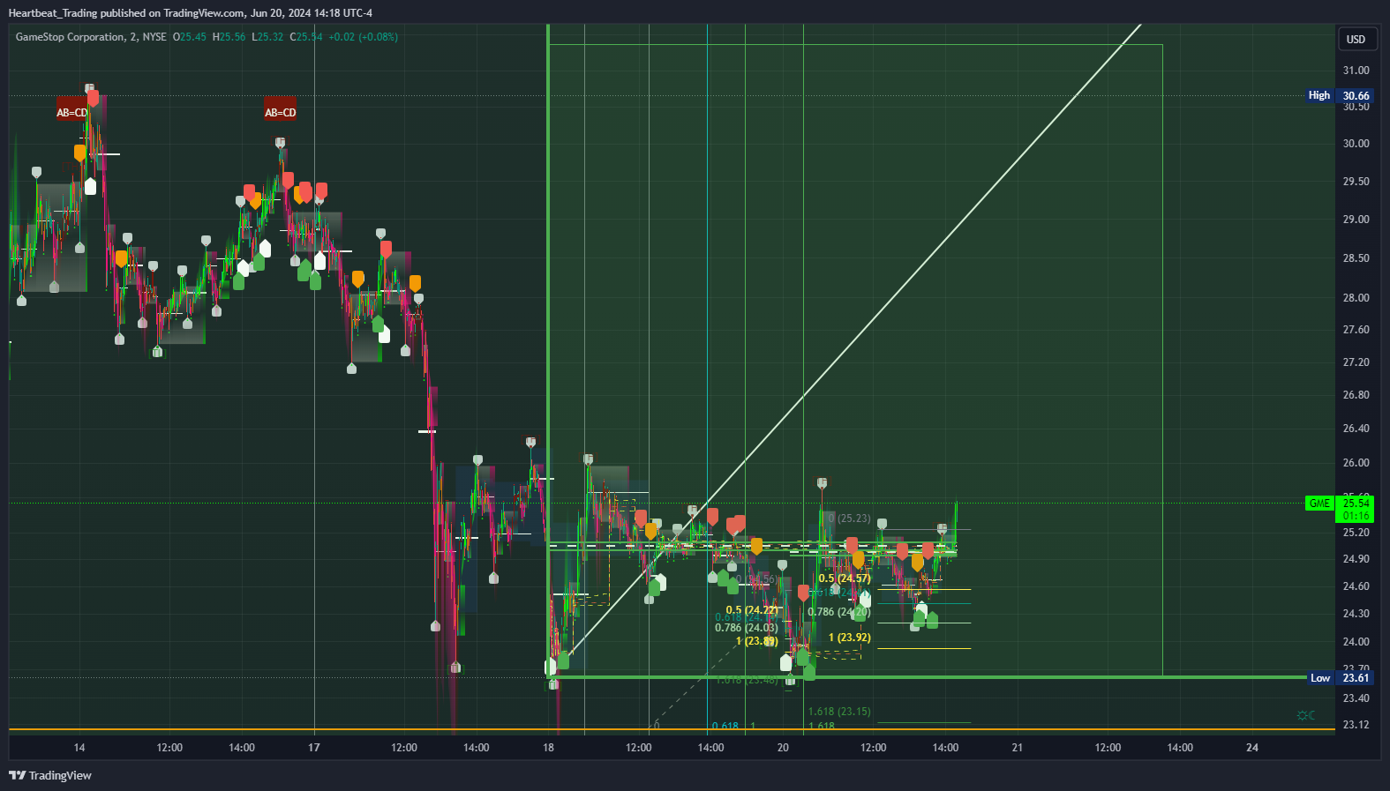Click the 0 (25.23) Fibonacci label
Image resolution: width=1390 pixels, height=791 pixels.
coord(850,519)
